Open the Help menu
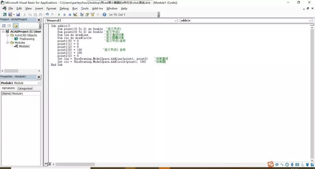Image resolution: width=315 pixels, height=169 pixels. point(124,8)
